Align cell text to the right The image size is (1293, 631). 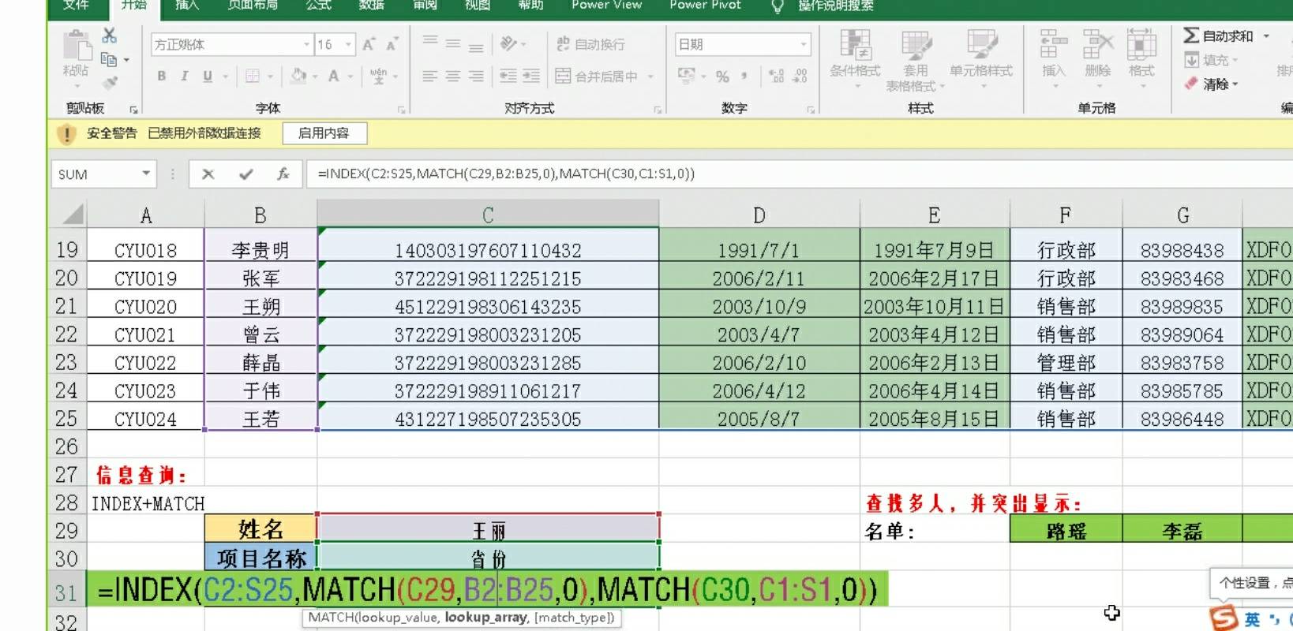point(476,77)
